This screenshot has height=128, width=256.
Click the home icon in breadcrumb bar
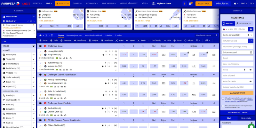(x=40, y=35)
